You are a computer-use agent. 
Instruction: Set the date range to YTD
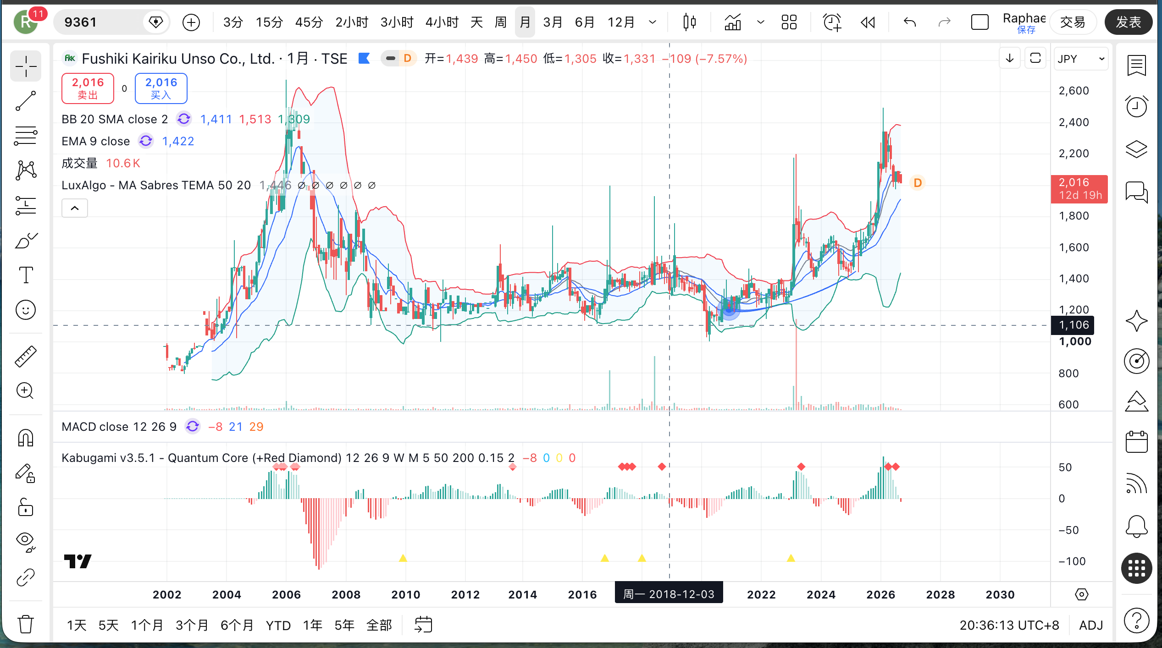click(x=278, y=625)
